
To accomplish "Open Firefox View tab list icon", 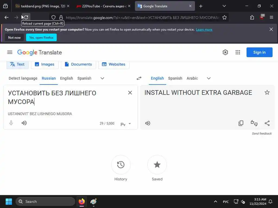I will (x=5, y=6).
